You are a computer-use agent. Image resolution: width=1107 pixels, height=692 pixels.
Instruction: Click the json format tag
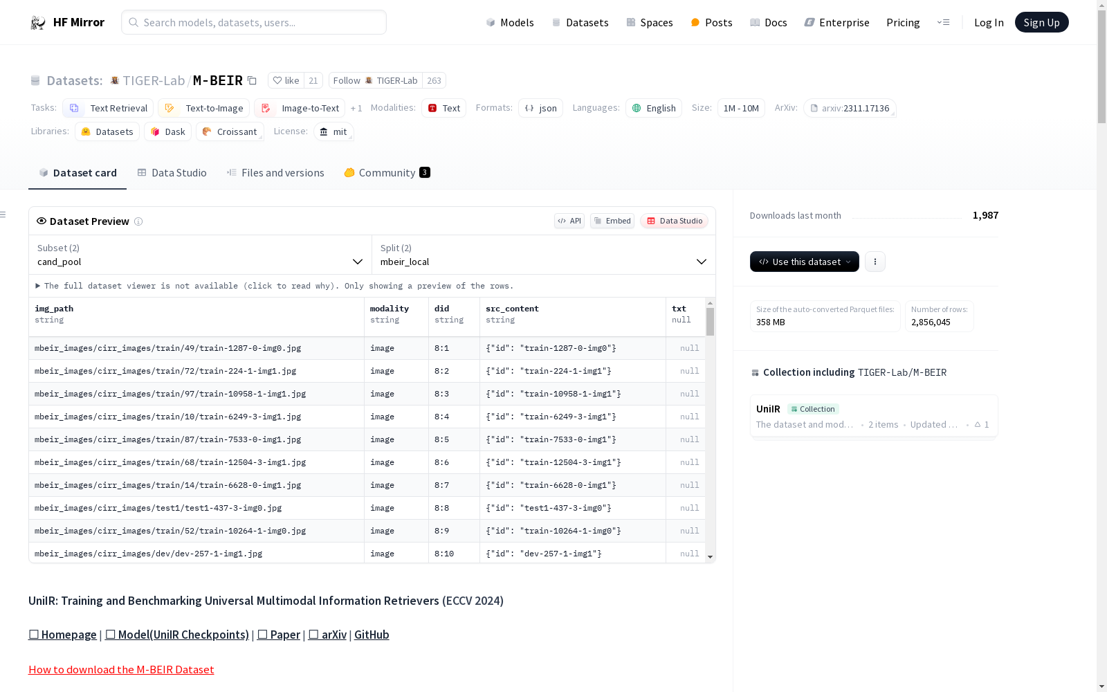point(540,108)
